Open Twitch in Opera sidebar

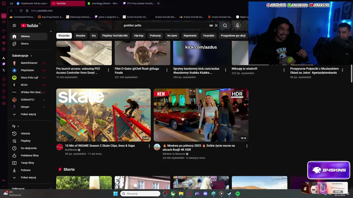point(4,64)
